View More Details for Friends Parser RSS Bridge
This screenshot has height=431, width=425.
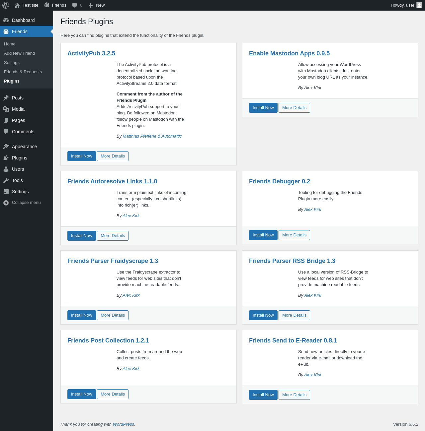(294, 315)
